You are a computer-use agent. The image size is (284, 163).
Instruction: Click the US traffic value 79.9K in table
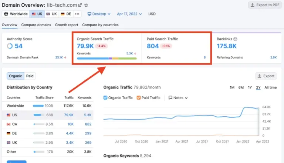[x=69, y=115]
